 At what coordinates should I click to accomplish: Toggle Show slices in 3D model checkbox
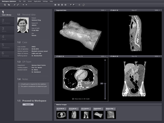coord(73,99)
